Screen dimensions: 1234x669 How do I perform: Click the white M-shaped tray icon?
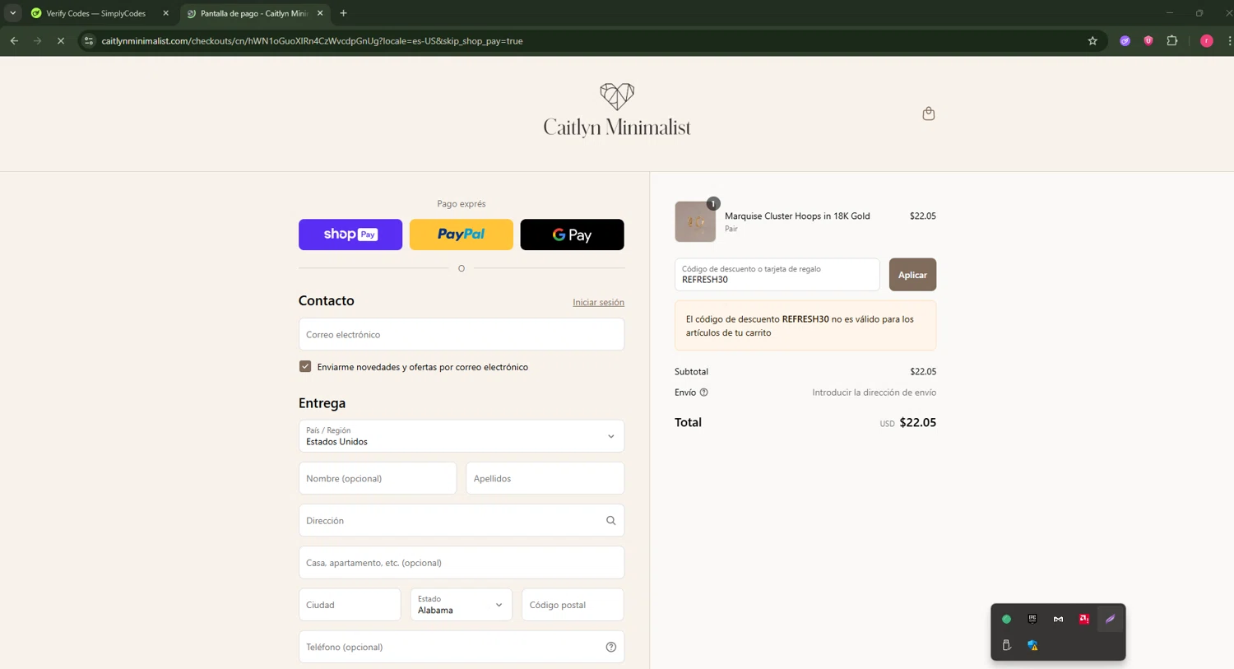click(1058, 619)
